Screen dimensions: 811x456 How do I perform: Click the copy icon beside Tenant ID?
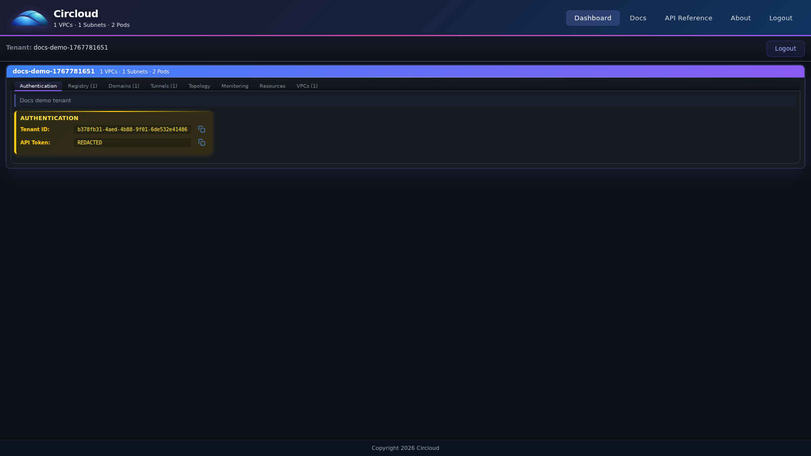click(201, 129)
